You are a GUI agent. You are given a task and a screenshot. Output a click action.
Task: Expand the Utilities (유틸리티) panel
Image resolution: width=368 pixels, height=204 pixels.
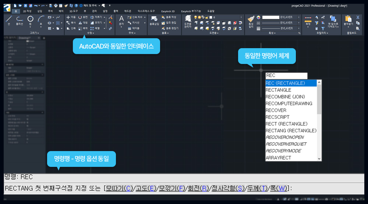tap(322, 33)
